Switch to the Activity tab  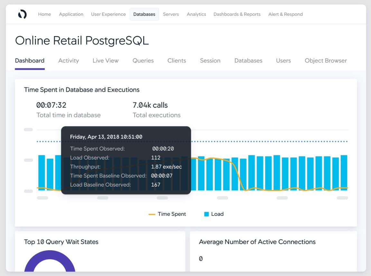click(x=69, y=61)
